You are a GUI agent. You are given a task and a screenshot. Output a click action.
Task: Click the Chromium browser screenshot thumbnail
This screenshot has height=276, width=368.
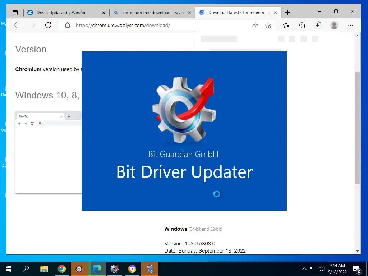click(x=49, y=152)
